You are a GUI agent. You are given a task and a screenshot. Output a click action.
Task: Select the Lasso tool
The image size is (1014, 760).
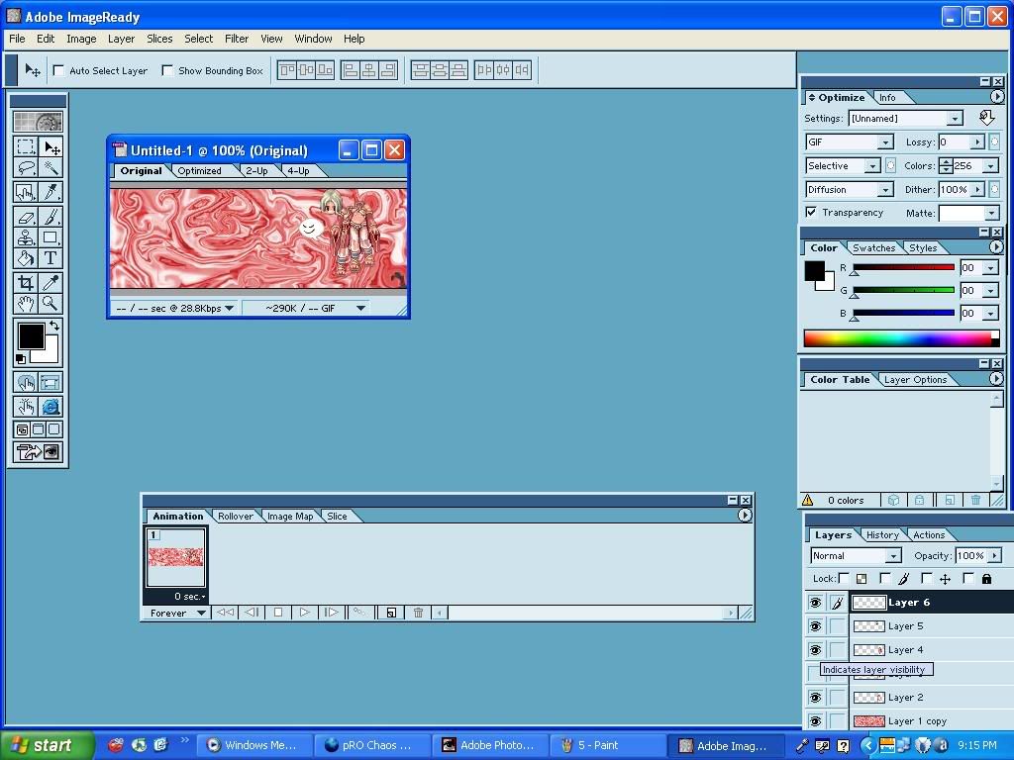click(x=26, y=168)
